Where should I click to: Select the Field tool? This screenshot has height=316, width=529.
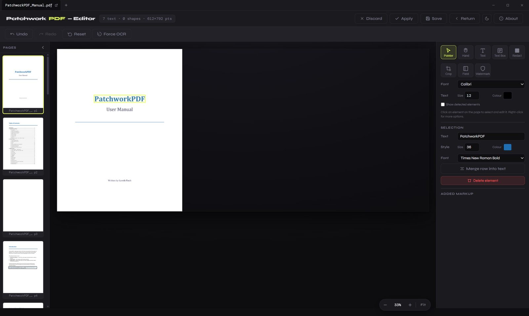pyautogui.click(x=466, y=70)
